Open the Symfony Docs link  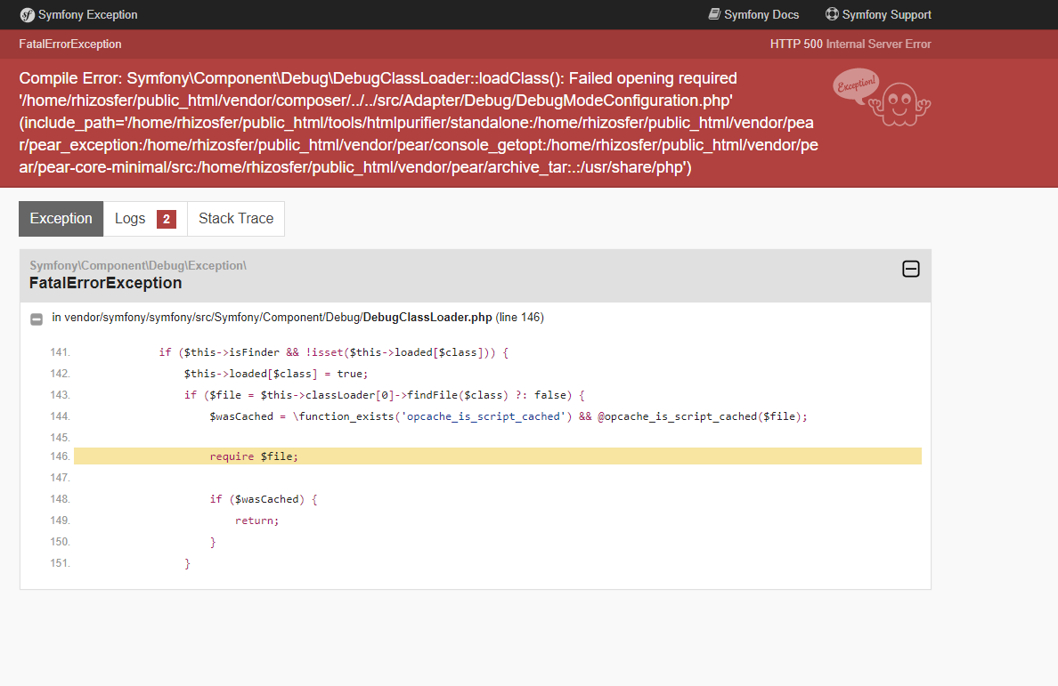point(753,15)
